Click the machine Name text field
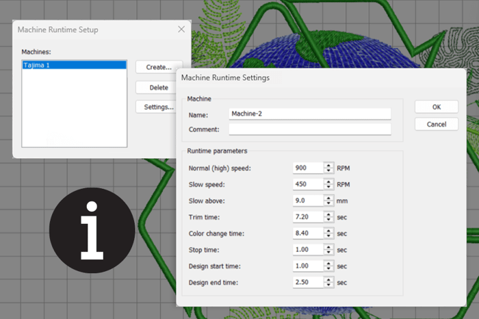479x319 pixels. tap(309, 114)
